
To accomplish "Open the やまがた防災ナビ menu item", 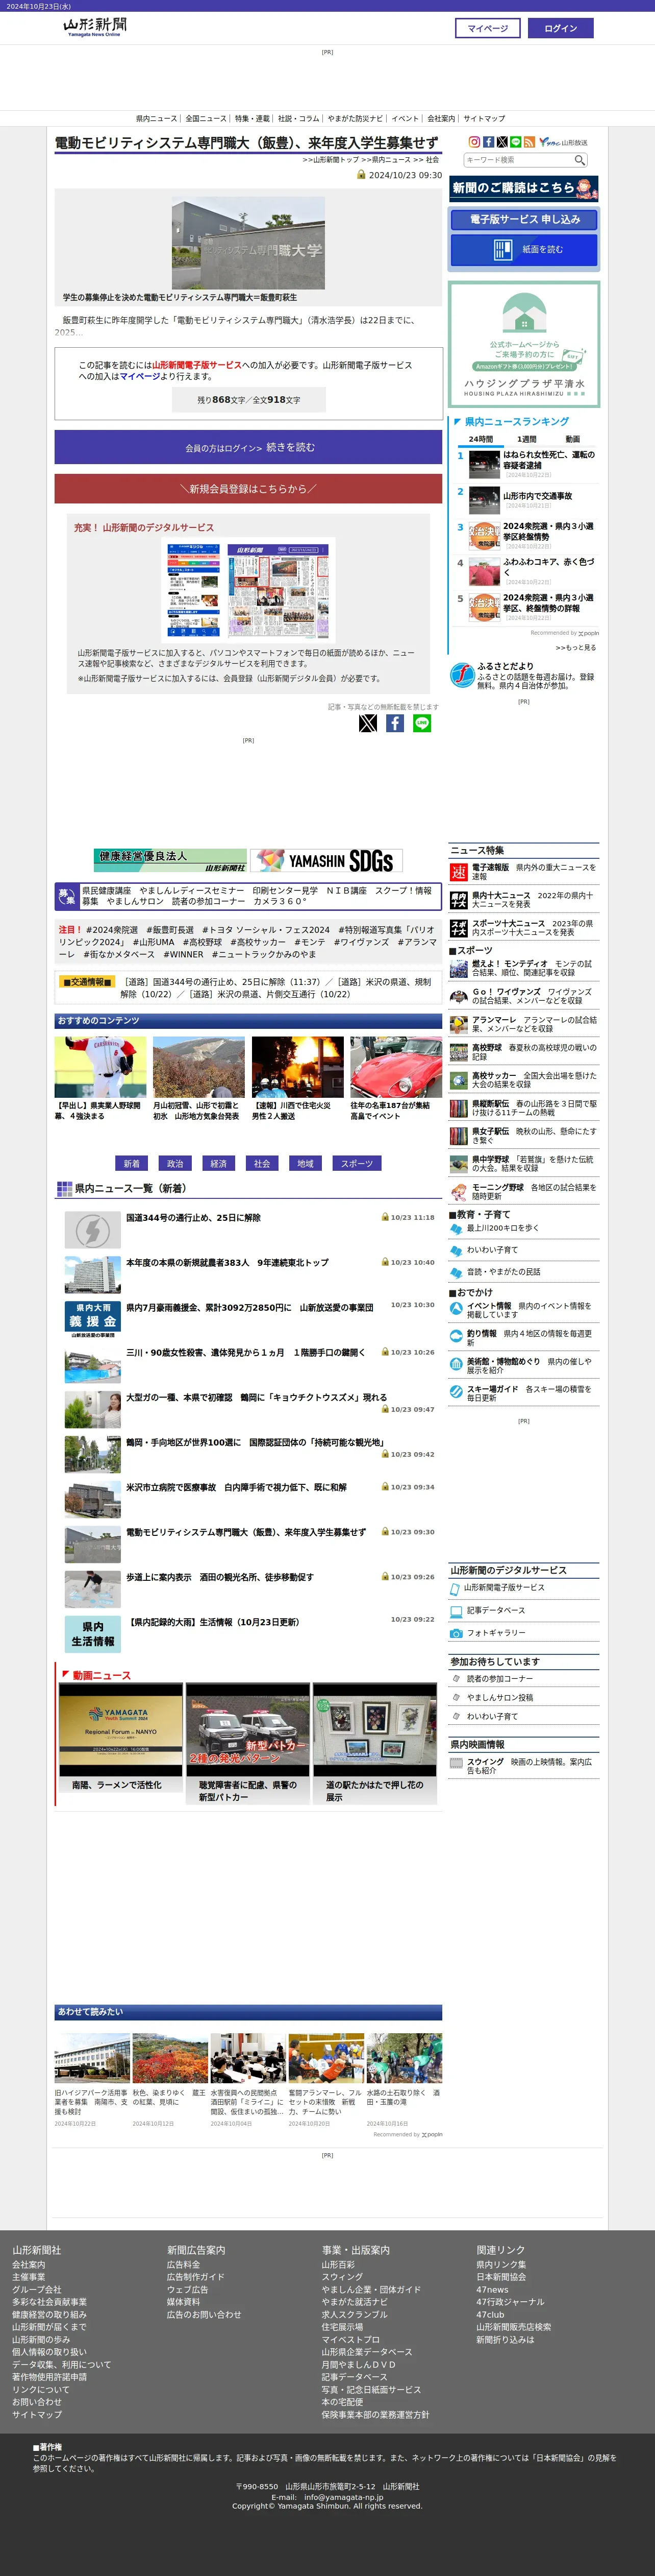I will [x=356, y=118].
